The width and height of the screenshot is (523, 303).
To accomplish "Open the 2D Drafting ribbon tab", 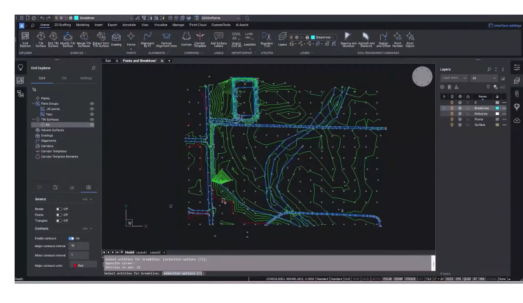I will pyautogui.click(x=62, y=25).
